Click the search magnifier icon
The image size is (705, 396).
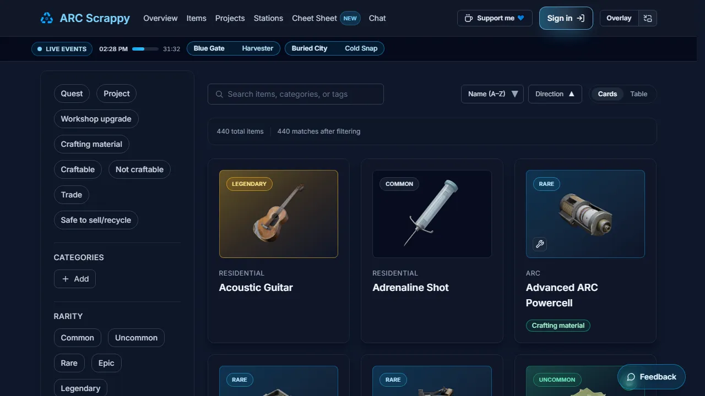tap(219, 94)
